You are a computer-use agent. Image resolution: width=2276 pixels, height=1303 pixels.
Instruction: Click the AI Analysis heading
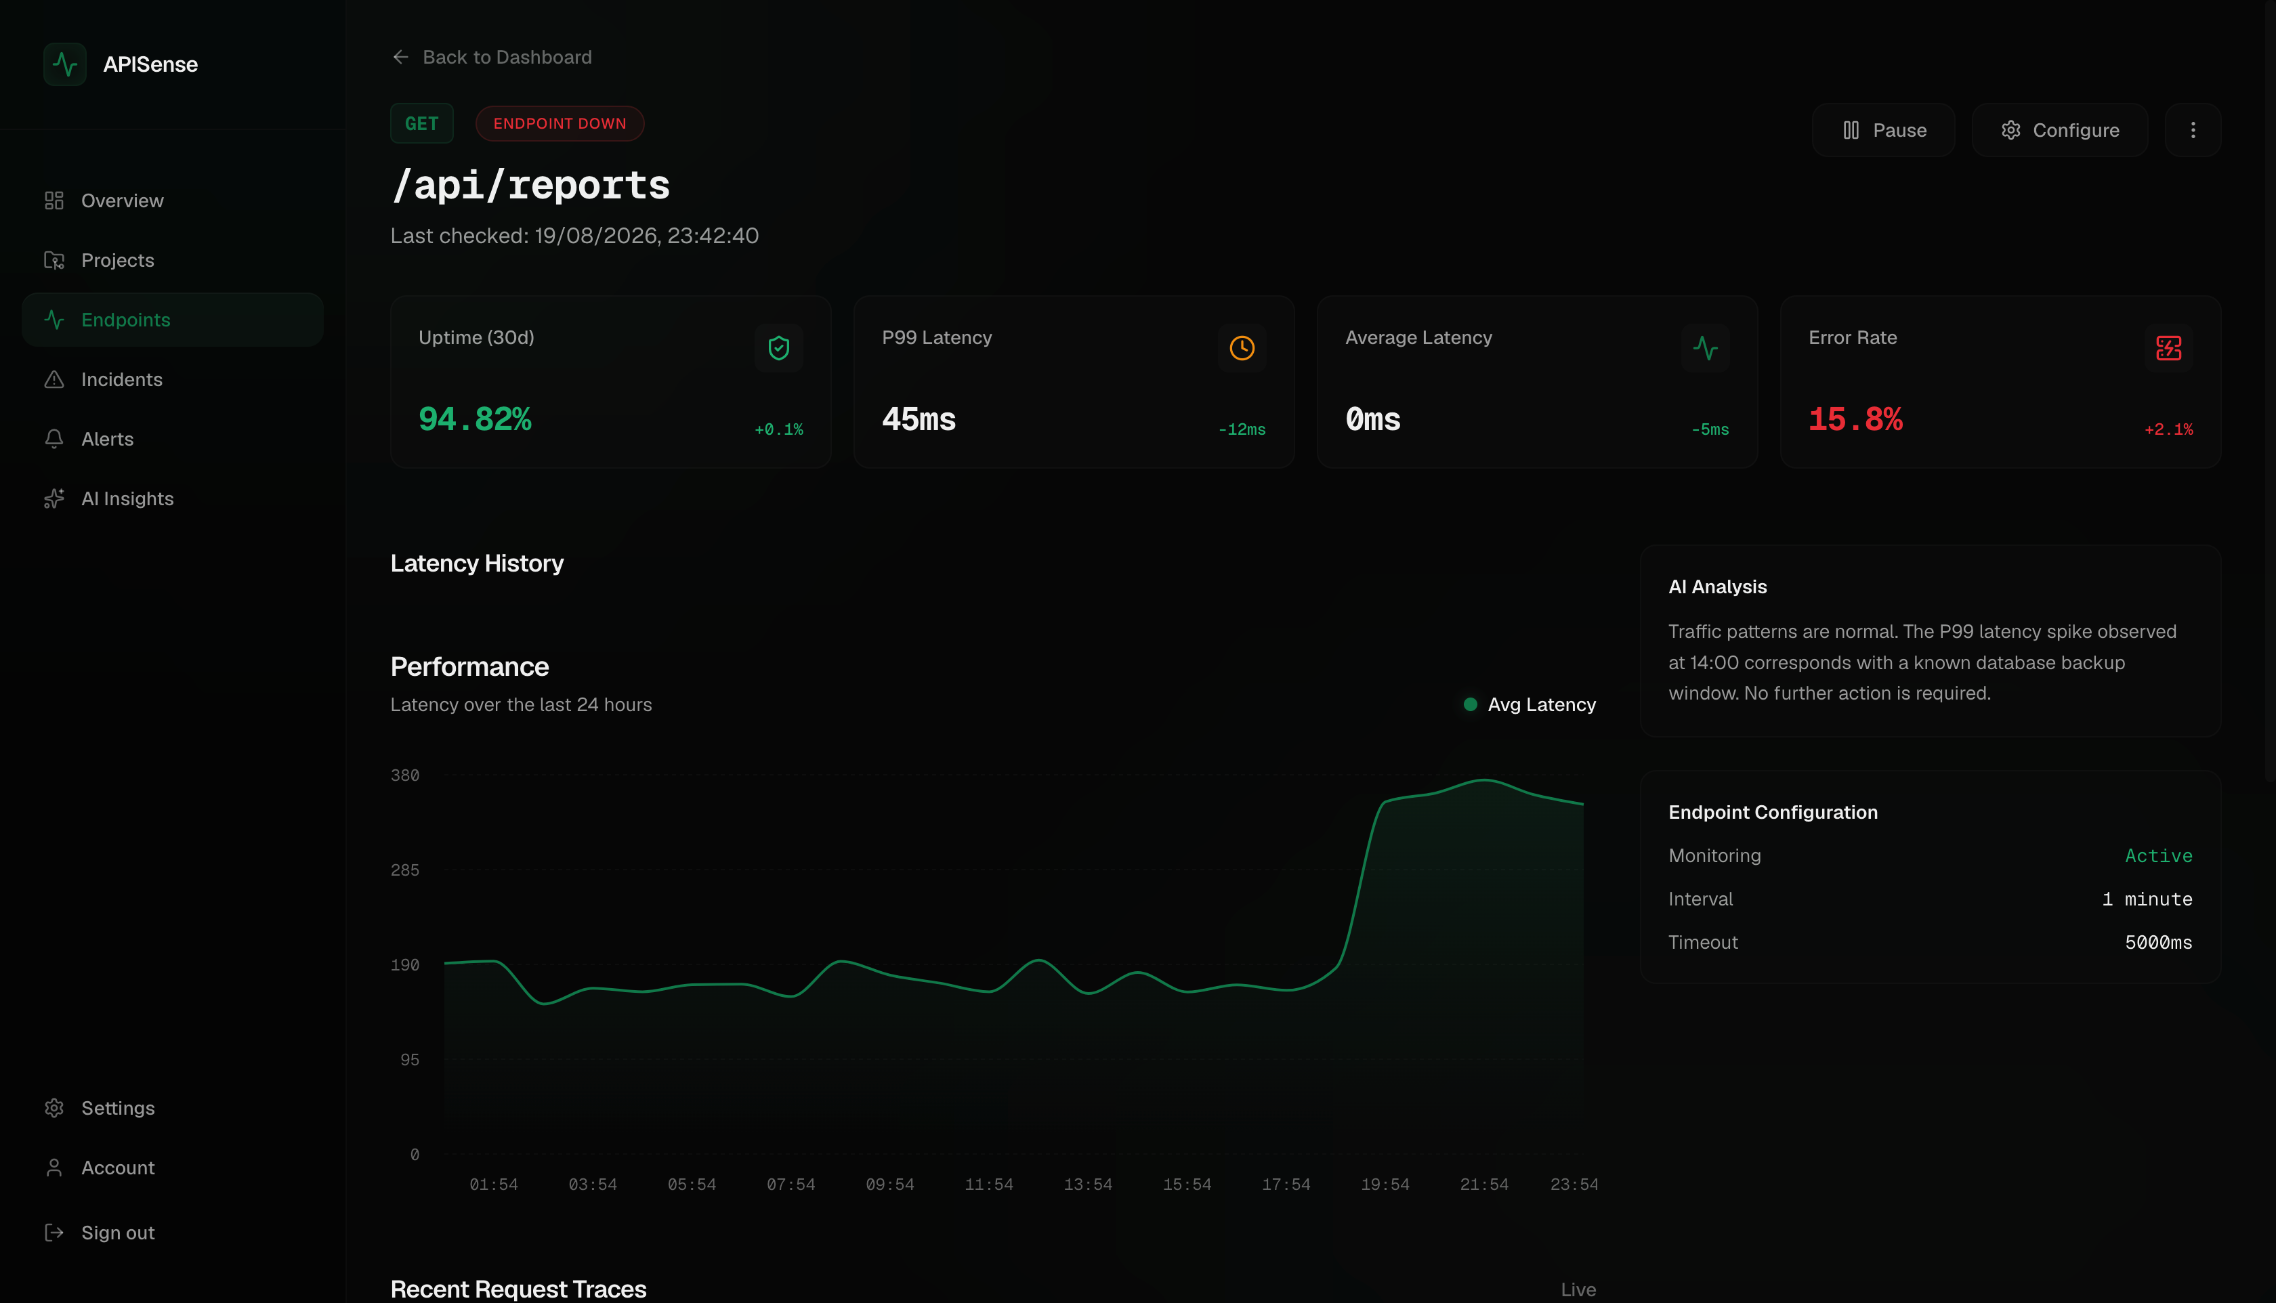[x=1718, y=587]
